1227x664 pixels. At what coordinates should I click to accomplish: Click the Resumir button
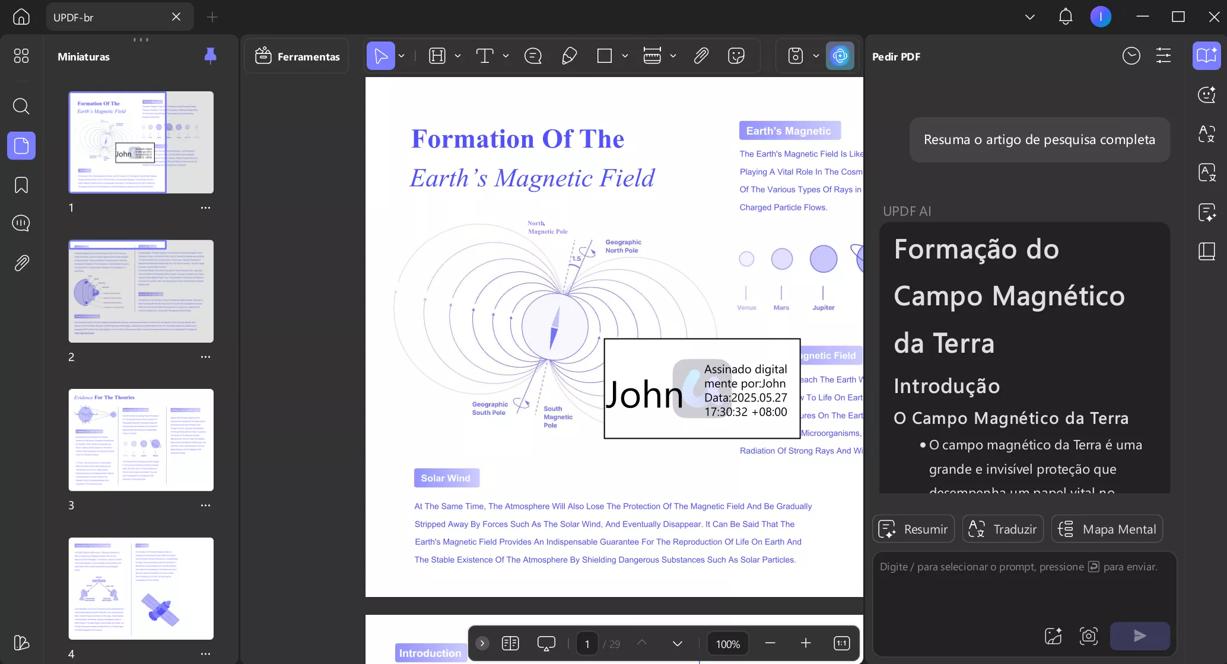913,529
